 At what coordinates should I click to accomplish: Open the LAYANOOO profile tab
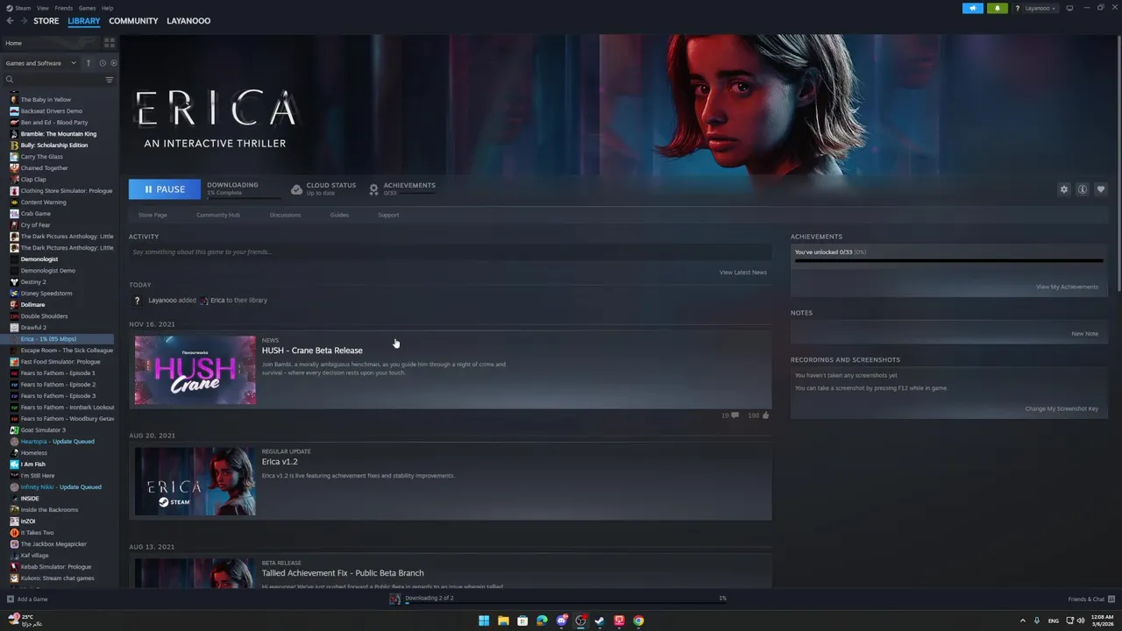[x=188, y=21]
